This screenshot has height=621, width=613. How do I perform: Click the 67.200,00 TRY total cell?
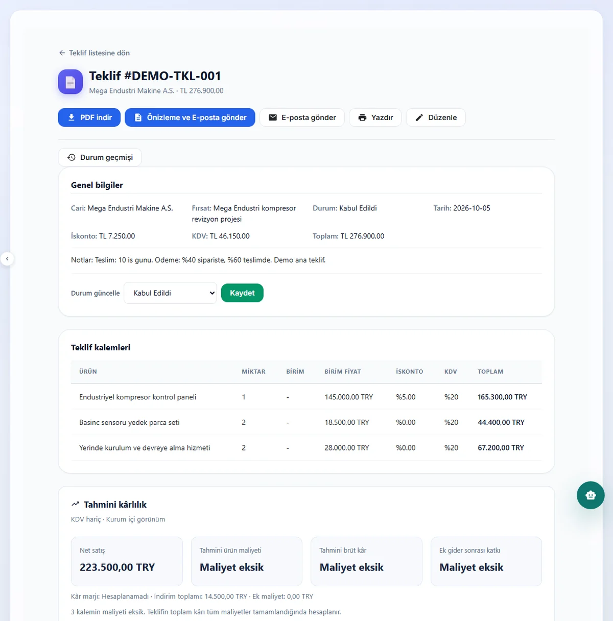pos(501,448)
